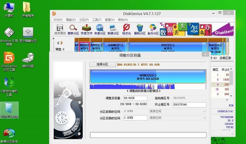Open the 硬盘(D) menu

coord(71,20)
